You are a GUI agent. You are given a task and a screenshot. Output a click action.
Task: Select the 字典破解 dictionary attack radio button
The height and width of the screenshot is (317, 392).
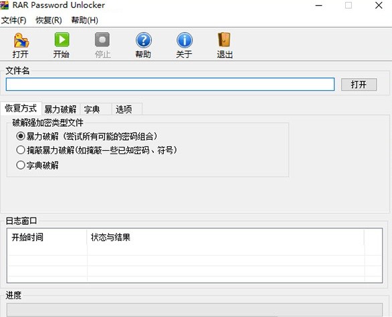tap(21, 165)
